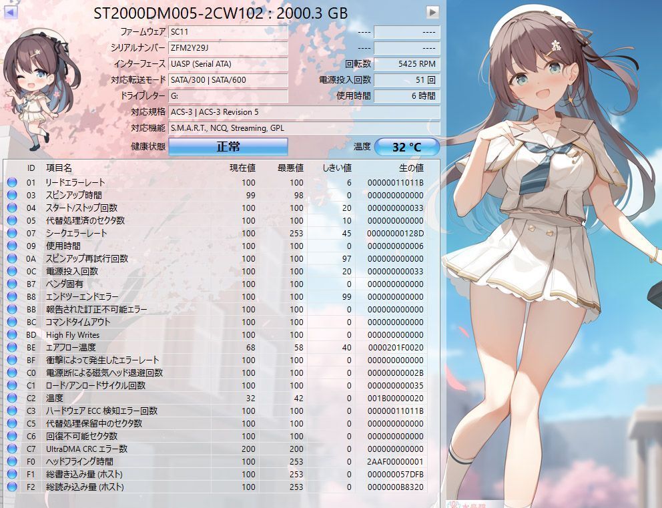Click the status orb for 04 スタート/ストップ回数
Image resolution: width=662 pixels, height=508 pixels.
coord(12,208)
